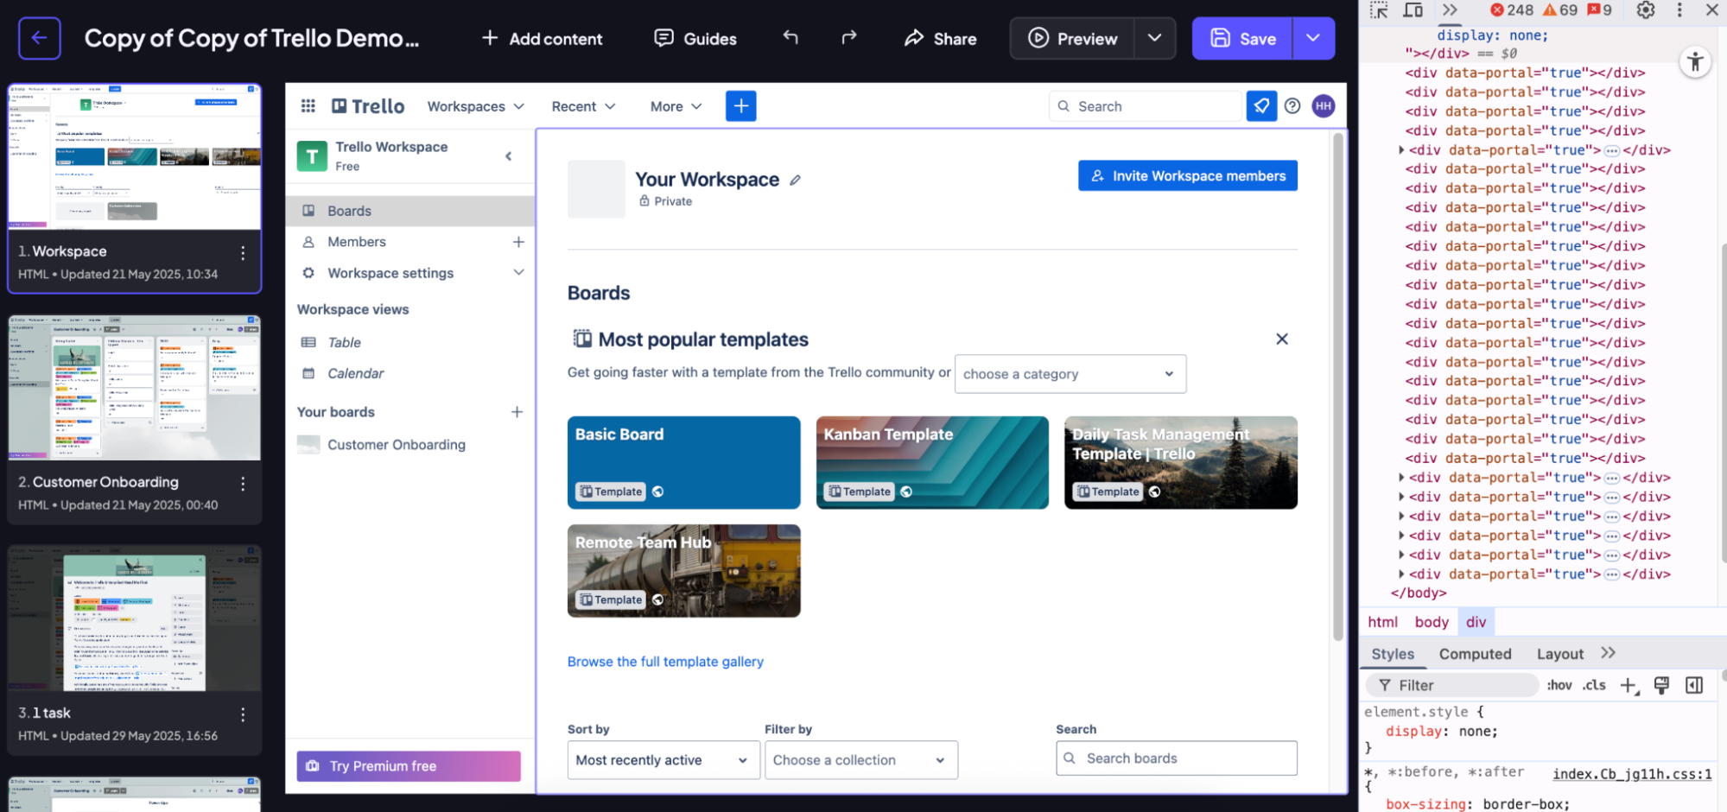
Task: Expand Workspace settings chevron
Action: click(x=518, y=272)
